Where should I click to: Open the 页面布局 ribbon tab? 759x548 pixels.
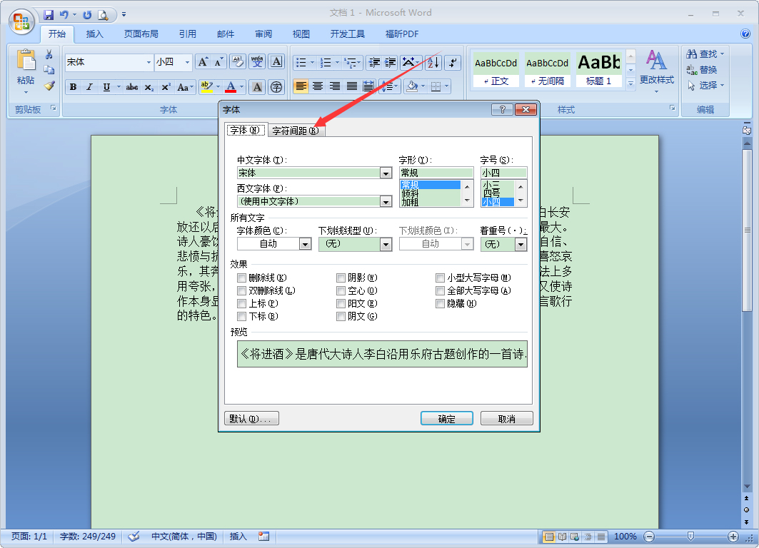point(141,34)
